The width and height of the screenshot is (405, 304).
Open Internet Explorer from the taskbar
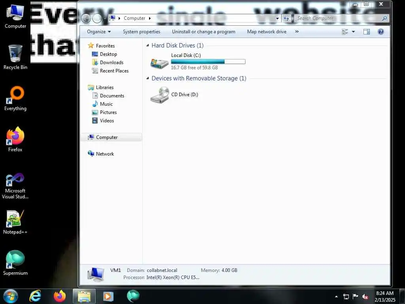[x=35, y=296]
